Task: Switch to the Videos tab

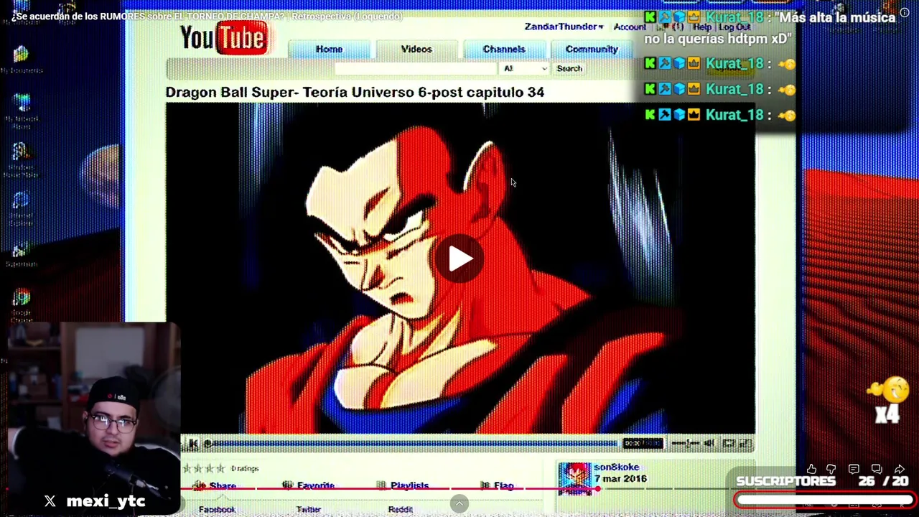Action: click(x=416, y=49)
